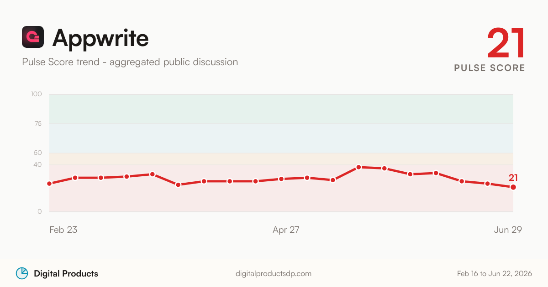Click the PULSE SCORE label
The image size is (548, 287).
pyautogui.click(x=490, y=68)
